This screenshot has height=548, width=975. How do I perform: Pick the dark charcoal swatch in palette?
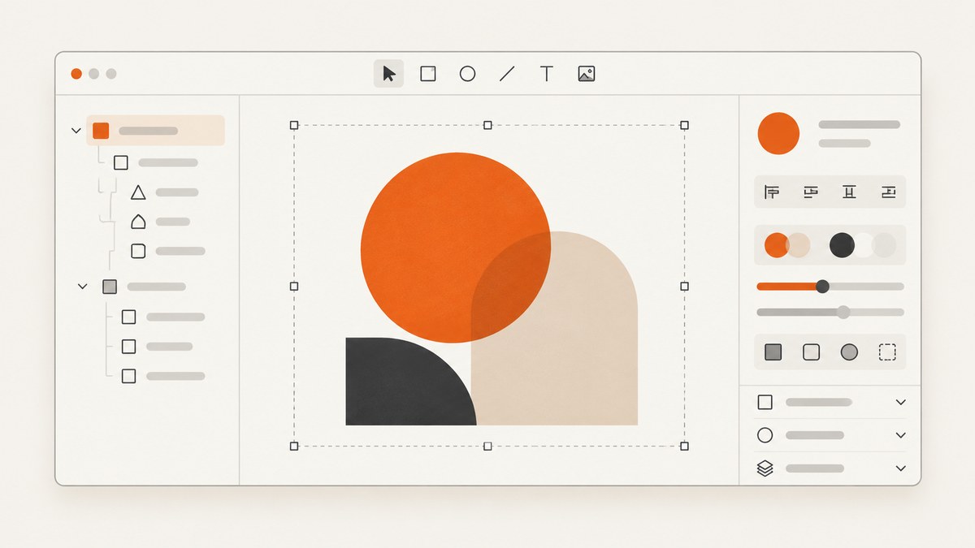842,245
